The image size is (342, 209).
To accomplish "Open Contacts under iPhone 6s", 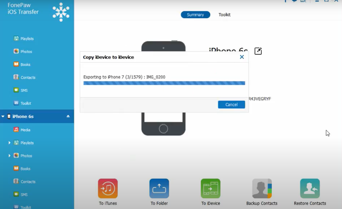I will coord(25,182).
